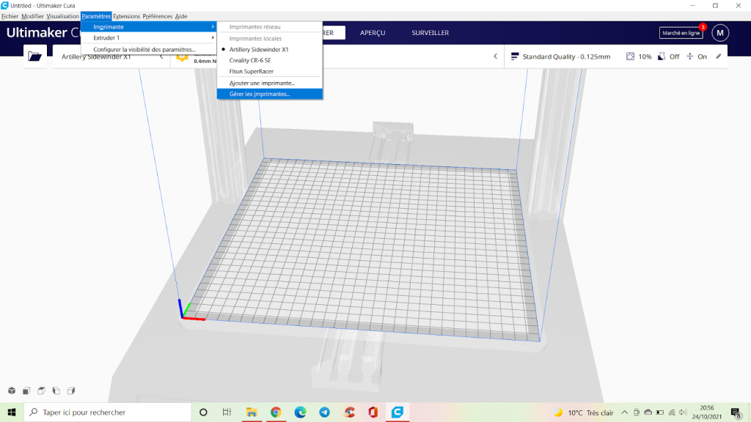Open Standard Quality - 0.125mm profile dropdown
The image size is (751, 422).
click(567, 56)
